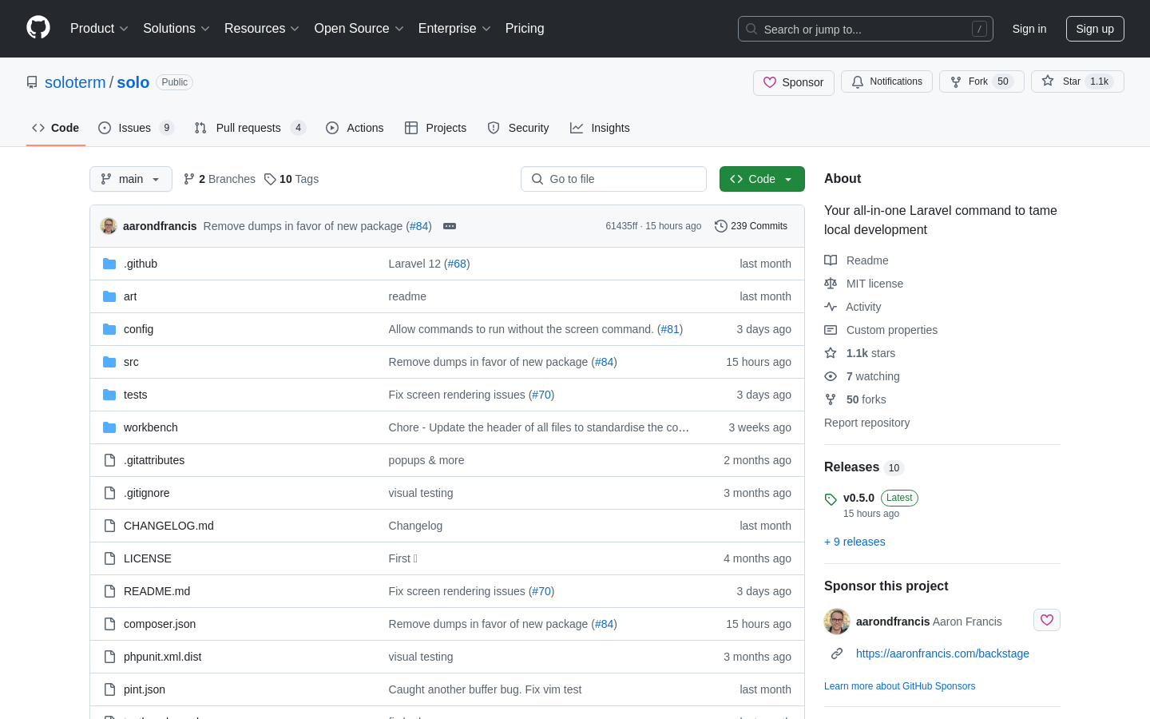
Task: Click the link icon beside backstage URL
Action: (837, 653)
